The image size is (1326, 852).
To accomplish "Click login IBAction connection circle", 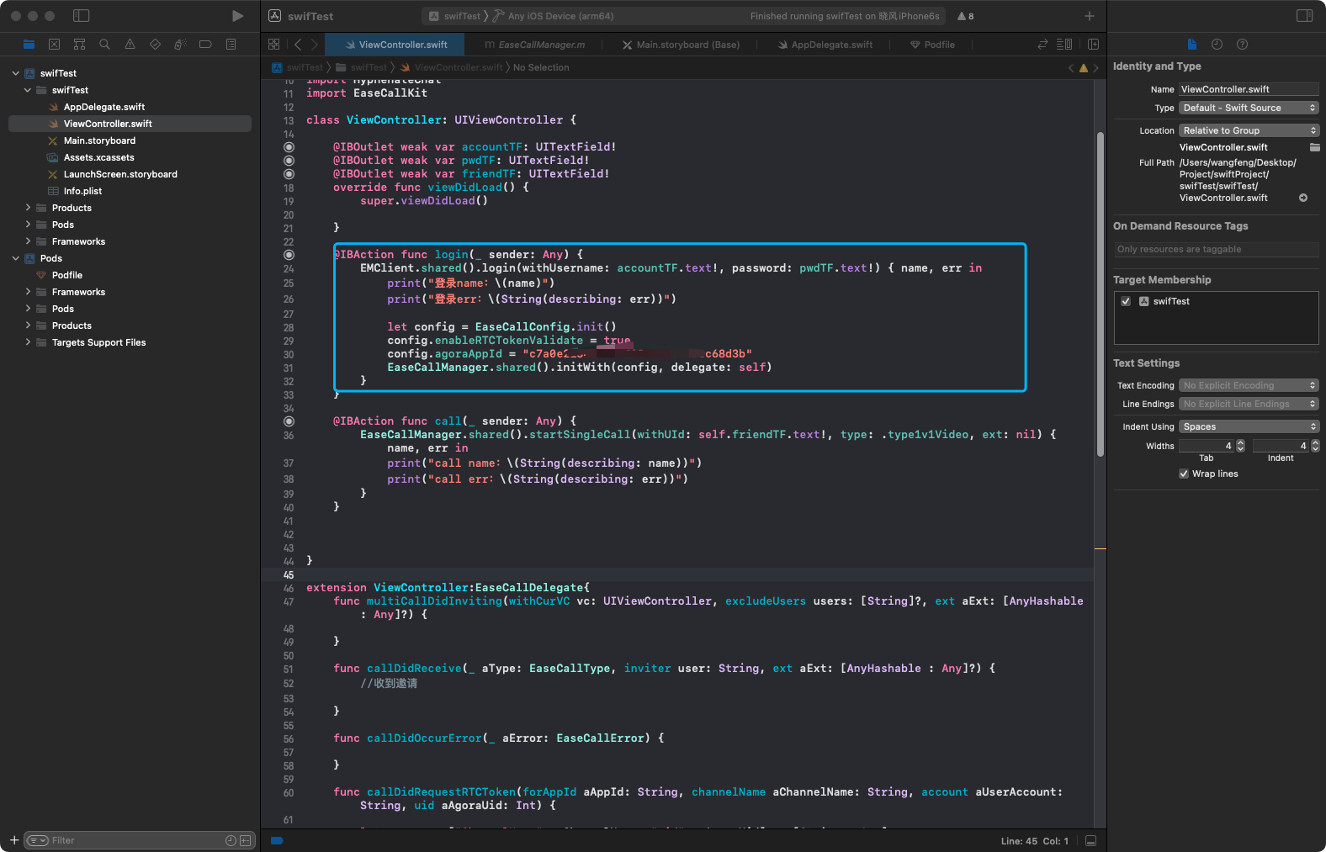I will pyautogui.click(x=289, y=254).
